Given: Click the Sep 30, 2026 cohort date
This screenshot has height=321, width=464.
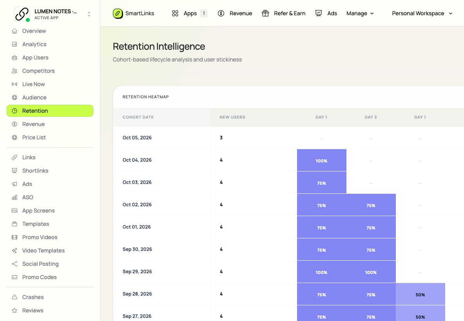Looking at the screenshot, I should point(137,249).
